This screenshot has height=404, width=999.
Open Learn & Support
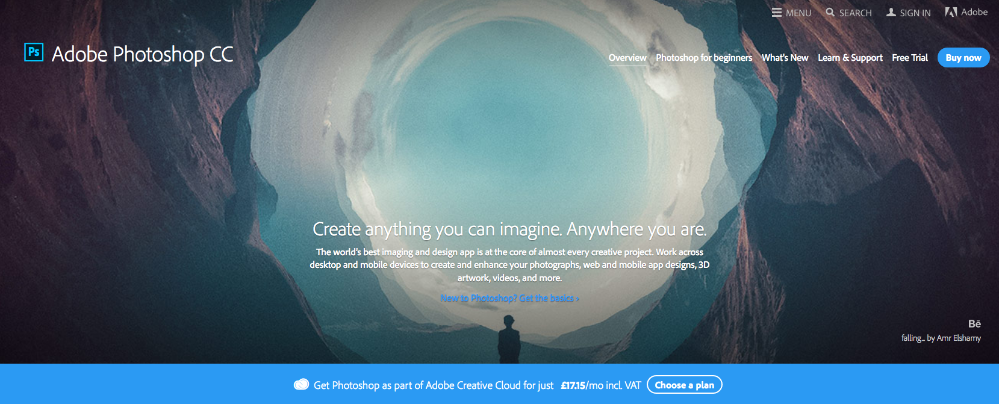(x=850, y=58)
